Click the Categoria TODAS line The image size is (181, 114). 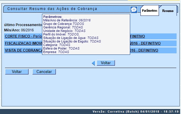pos(57,45)
